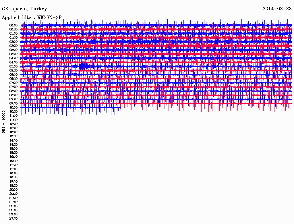Select the 19:30 time label

(x=13, y=186)
